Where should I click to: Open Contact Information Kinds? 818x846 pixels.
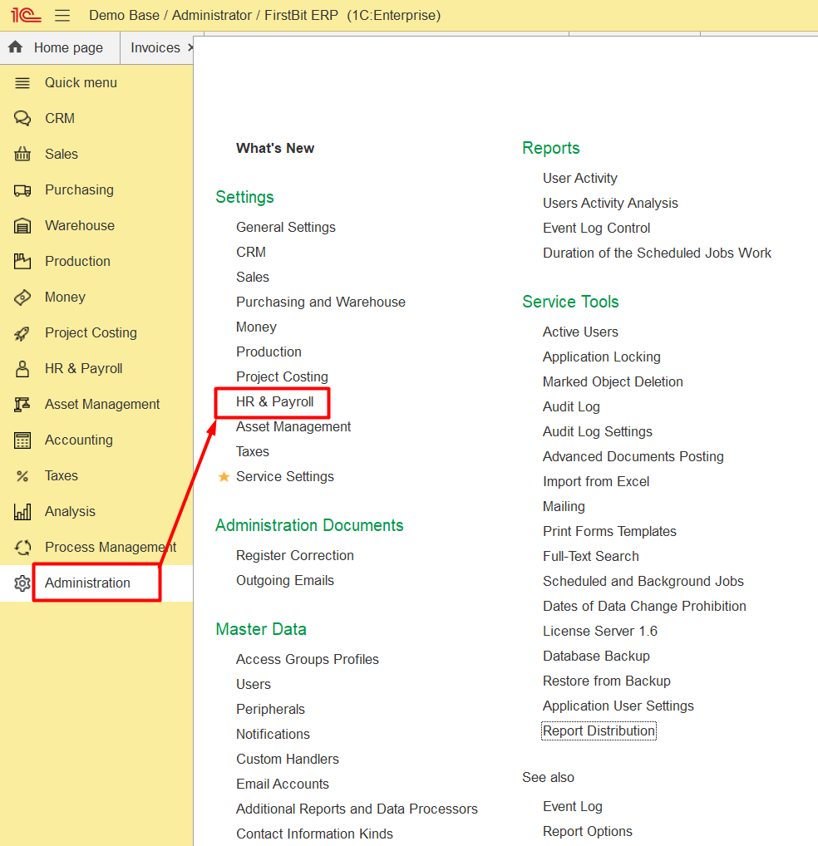[x=314, y=834]
